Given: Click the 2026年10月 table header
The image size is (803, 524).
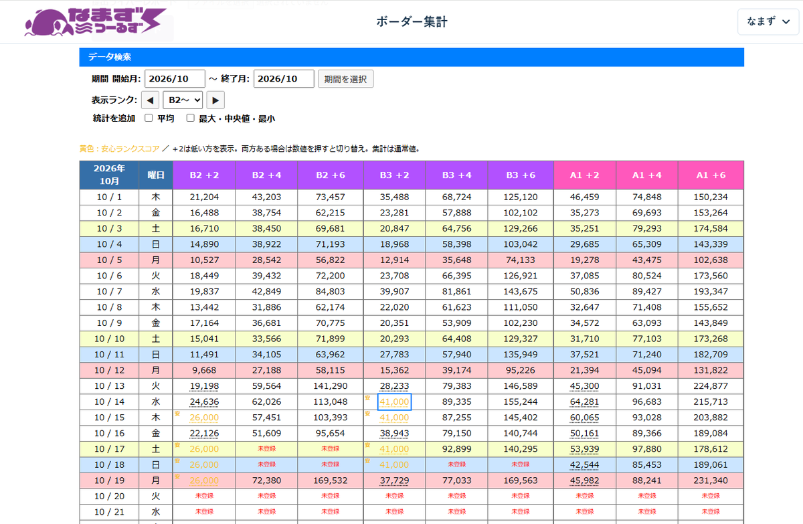Looking at the screenshot, I should 109,175.
